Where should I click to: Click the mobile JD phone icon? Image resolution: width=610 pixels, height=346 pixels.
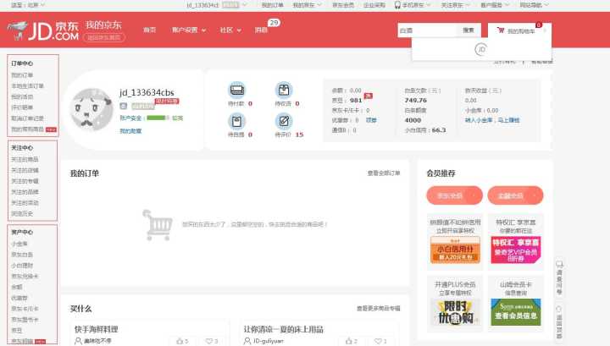pos(397,5)
